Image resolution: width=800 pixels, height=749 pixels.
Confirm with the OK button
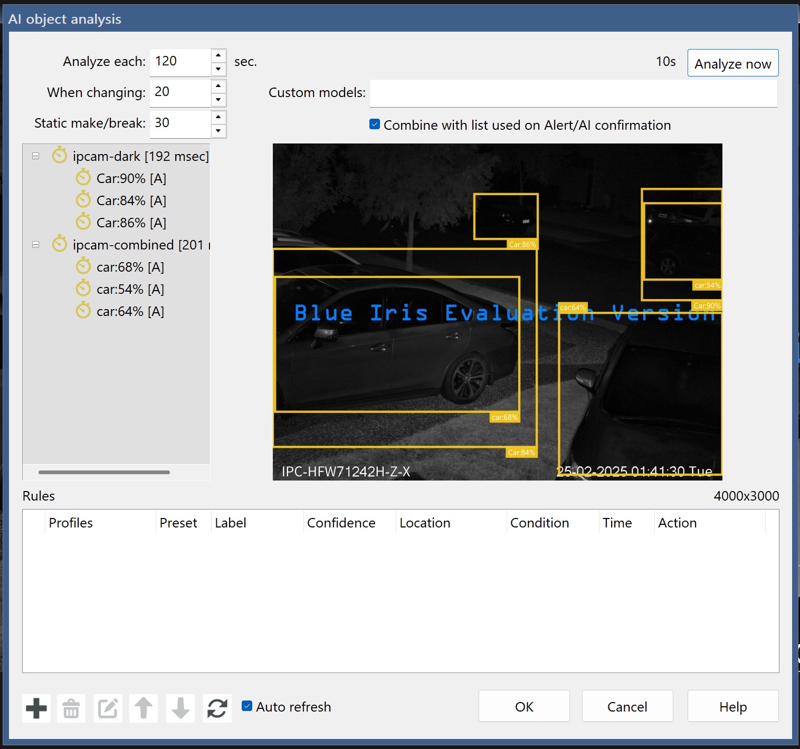coord(524,706)
